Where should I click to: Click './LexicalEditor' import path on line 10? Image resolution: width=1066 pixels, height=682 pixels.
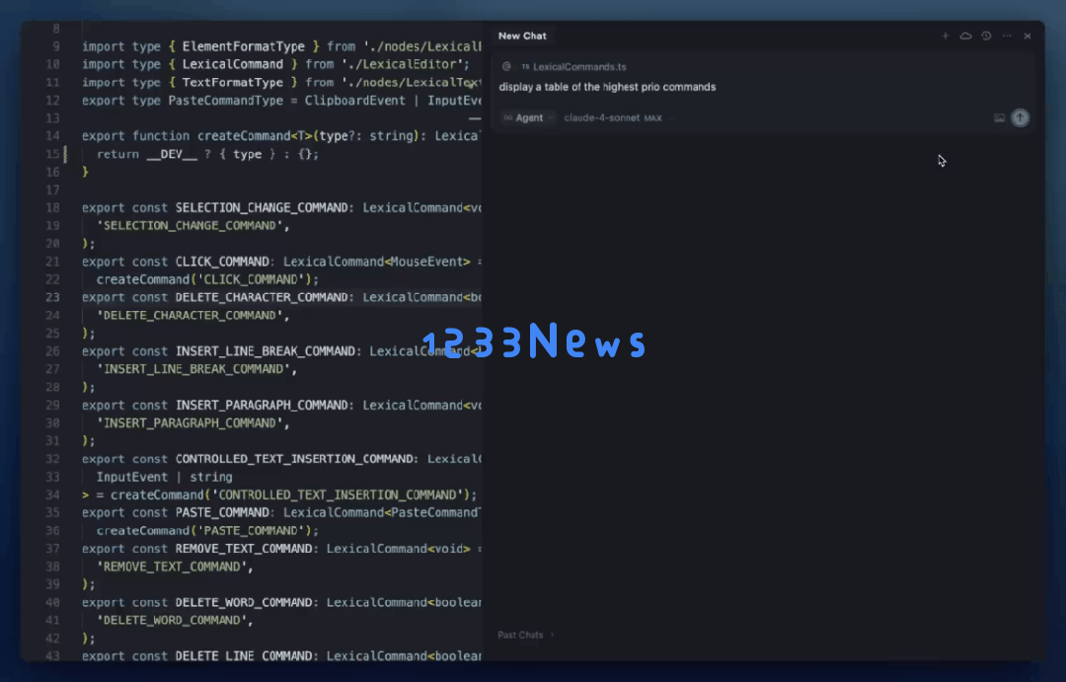[x=403, y=64]
